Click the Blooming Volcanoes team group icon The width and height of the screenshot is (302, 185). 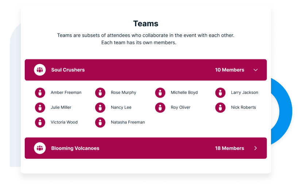(40, 148)
